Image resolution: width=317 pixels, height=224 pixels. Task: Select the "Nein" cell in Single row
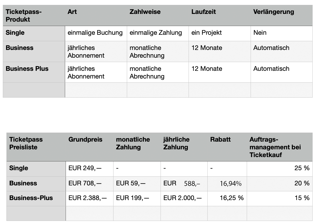[x=260, y=33]
